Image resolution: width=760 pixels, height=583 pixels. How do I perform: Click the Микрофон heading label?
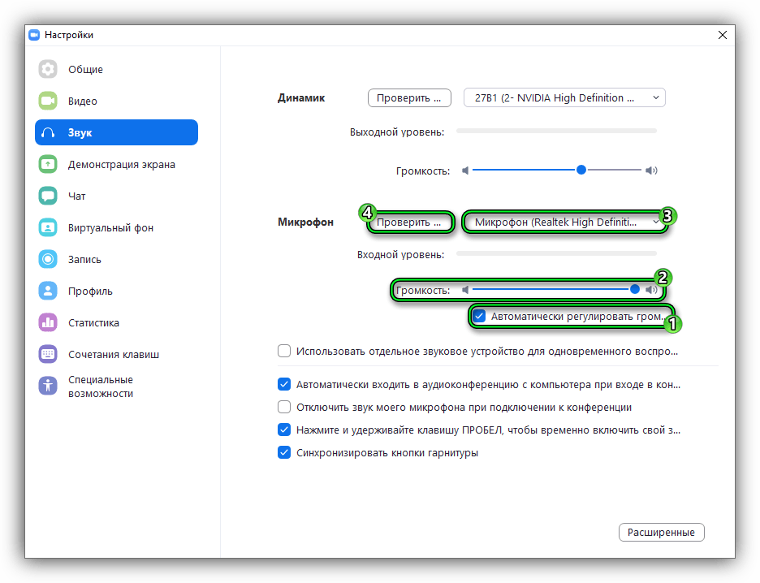305,222
